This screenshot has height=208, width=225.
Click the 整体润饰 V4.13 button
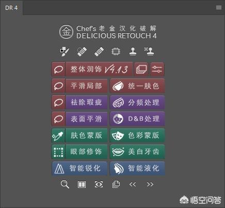(x=99, y=69)
